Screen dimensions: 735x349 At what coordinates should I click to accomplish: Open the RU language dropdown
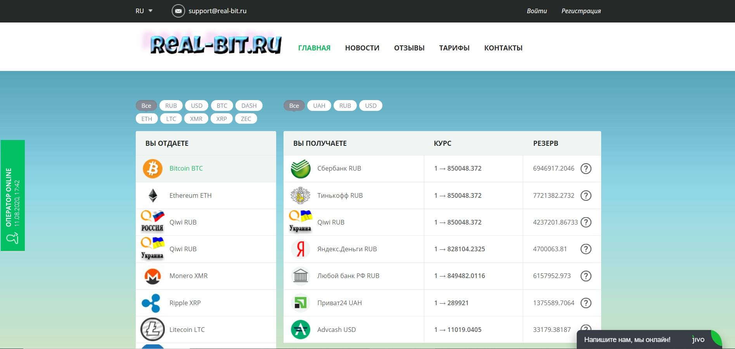click(x=144, y=11)
